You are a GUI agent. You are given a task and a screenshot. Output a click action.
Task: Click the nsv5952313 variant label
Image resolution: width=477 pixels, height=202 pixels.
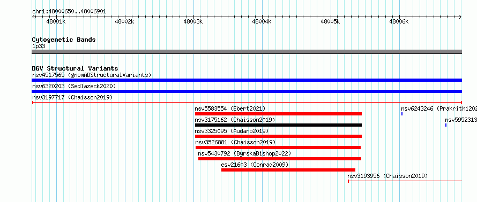[460, 120]
